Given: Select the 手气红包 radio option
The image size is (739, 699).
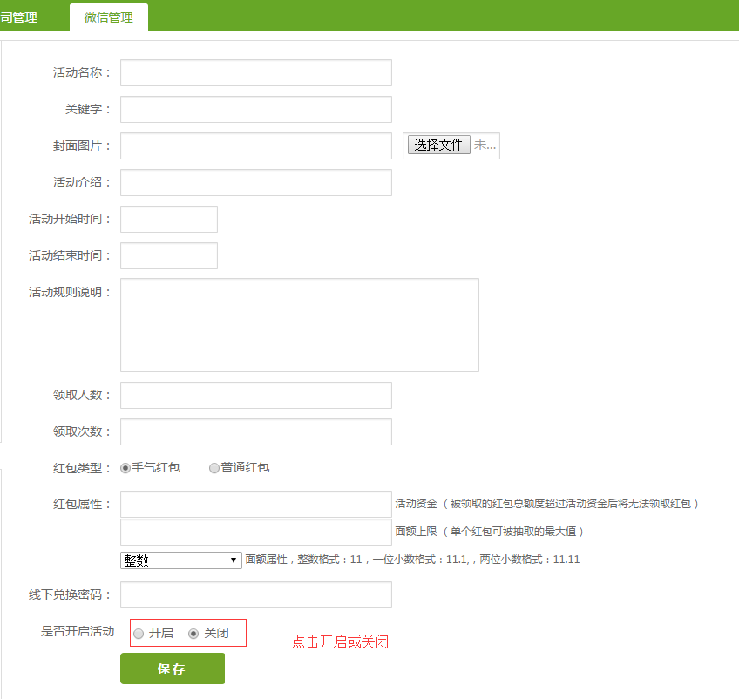Looking at the screenshot, I should [126, 468].
